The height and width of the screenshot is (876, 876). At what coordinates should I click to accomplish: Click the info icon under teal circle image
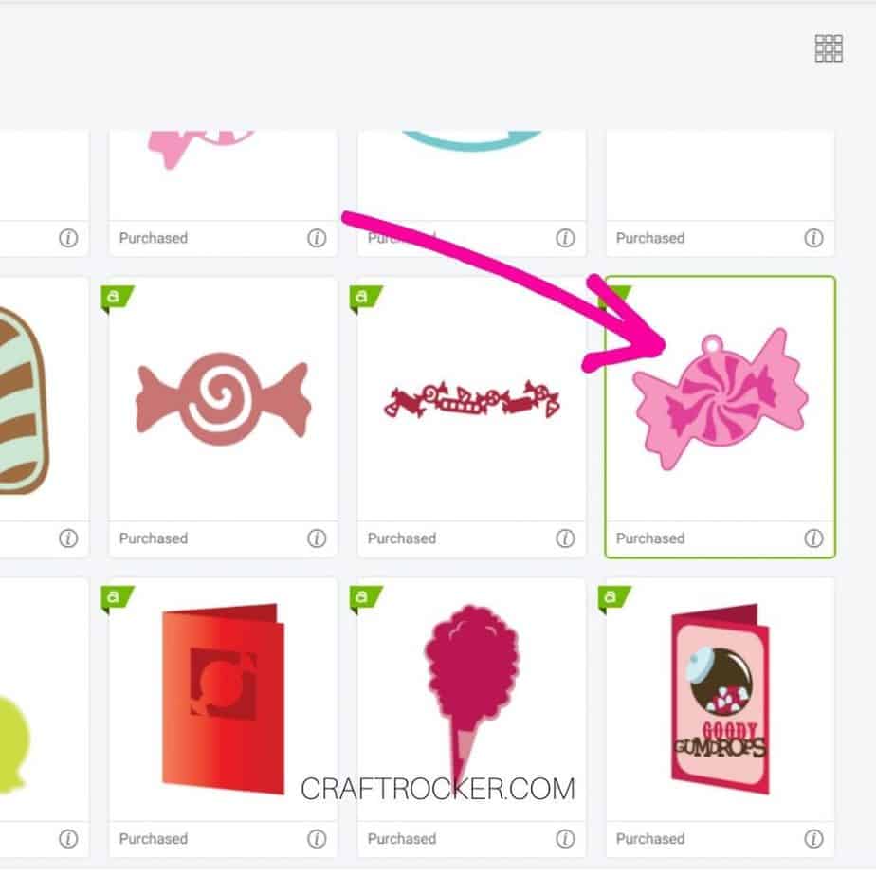[x=565, y=237]
